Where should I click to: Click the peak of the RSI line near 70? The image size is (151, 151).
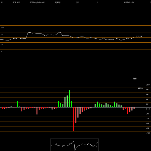click(x=60, y=32)
